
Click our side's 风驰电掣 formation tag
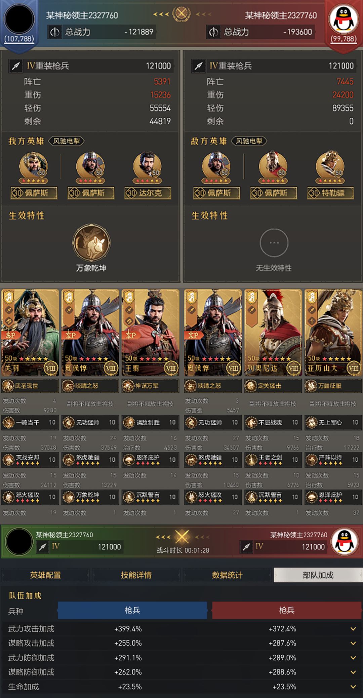point(67,141)
